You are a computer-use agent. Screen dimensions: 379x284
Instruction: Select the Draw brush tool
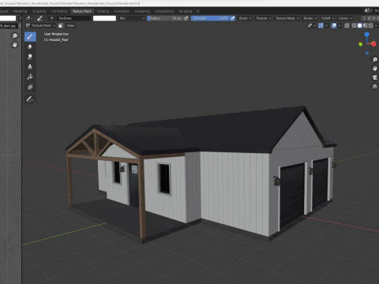click(x=30, y=36)
